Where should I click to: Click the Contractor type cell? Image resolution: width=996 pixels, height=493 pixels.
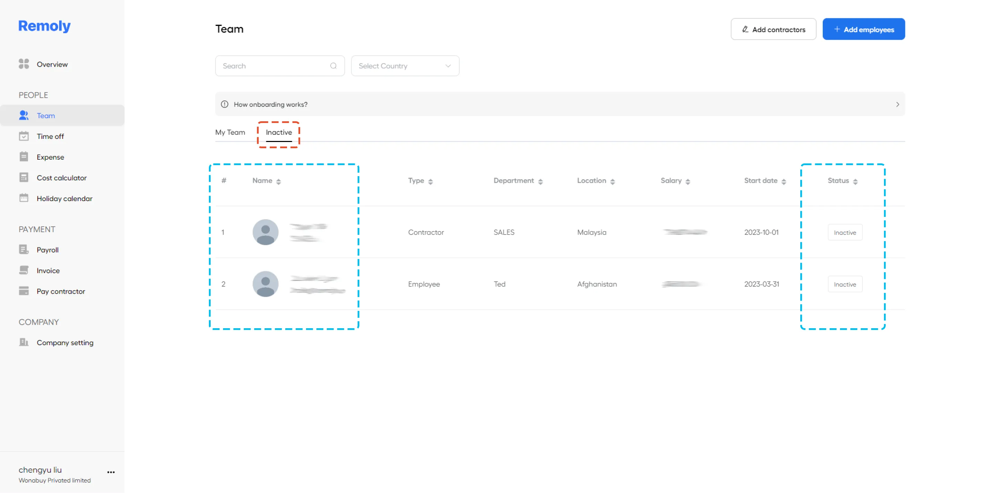pyautogui.click(x=426, y=232)
